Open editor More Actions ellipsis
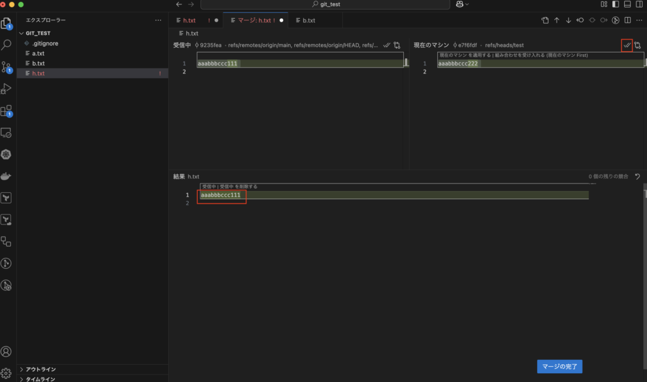The width and height of the screenshot is (647, 382). coord(639,20)
